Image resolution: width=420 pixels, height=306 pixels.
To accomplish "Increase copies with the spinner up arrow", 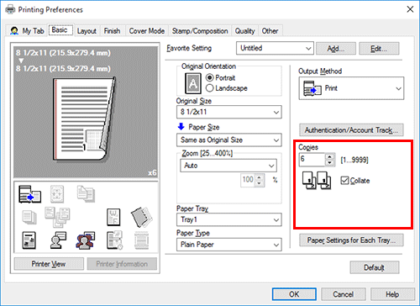I will point(330,157).
